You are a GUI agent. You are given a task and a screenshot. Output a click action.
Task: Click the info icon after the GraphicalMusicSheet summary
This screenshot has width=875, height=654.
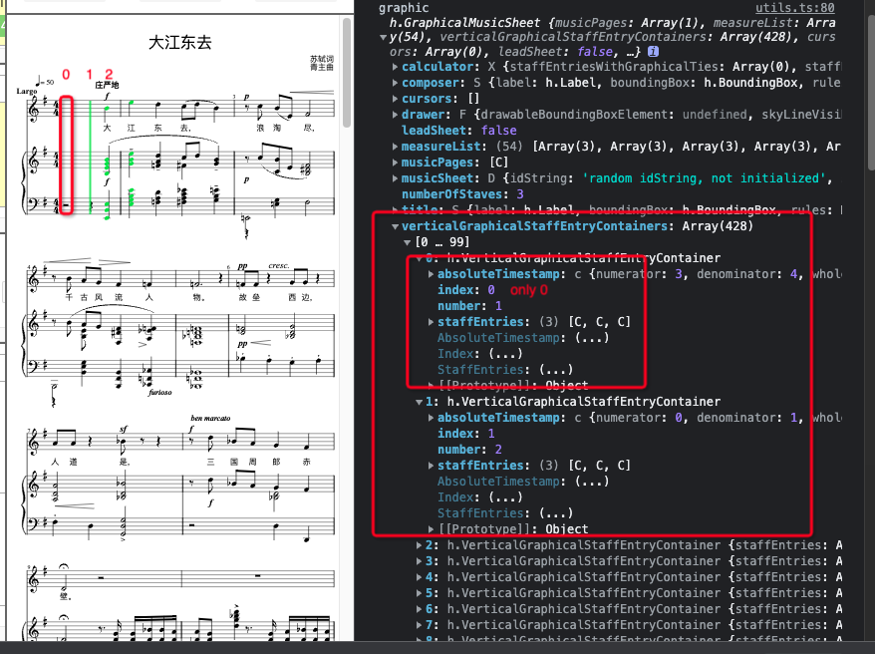(653, 51)
